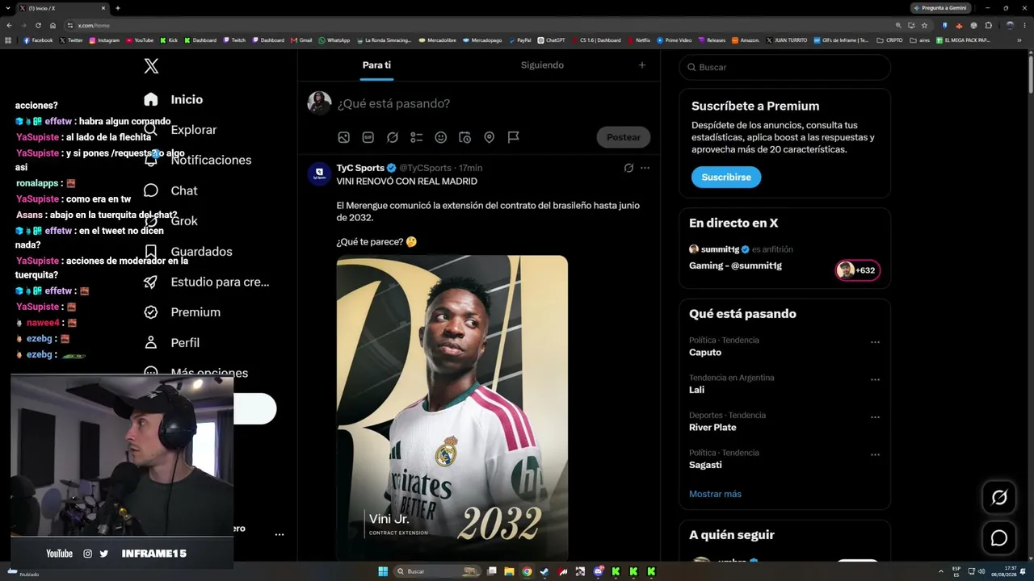Screen dimensions: 1034x581
Task: Open the Windows Start menu
Action: point(383,571)
